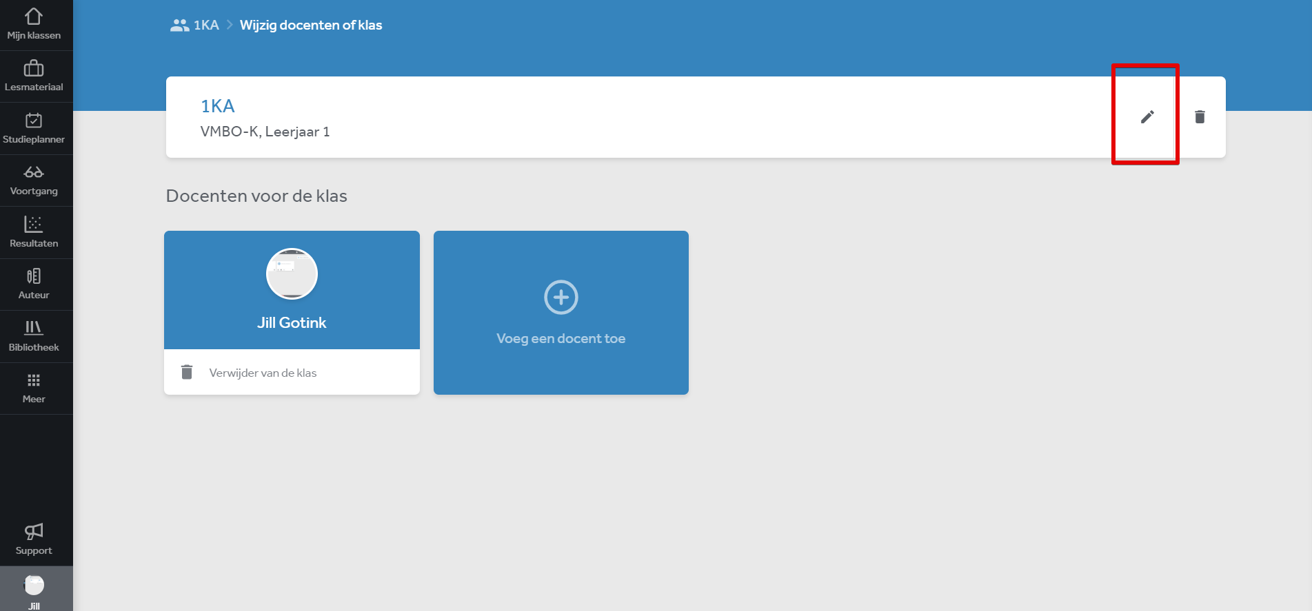Click the Docenten voor de klas heading
Screen dimensions: 1312x611
point(256,196)
